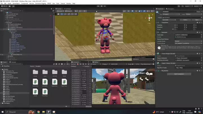Click the Add Component button

click(x=179, y=74)
